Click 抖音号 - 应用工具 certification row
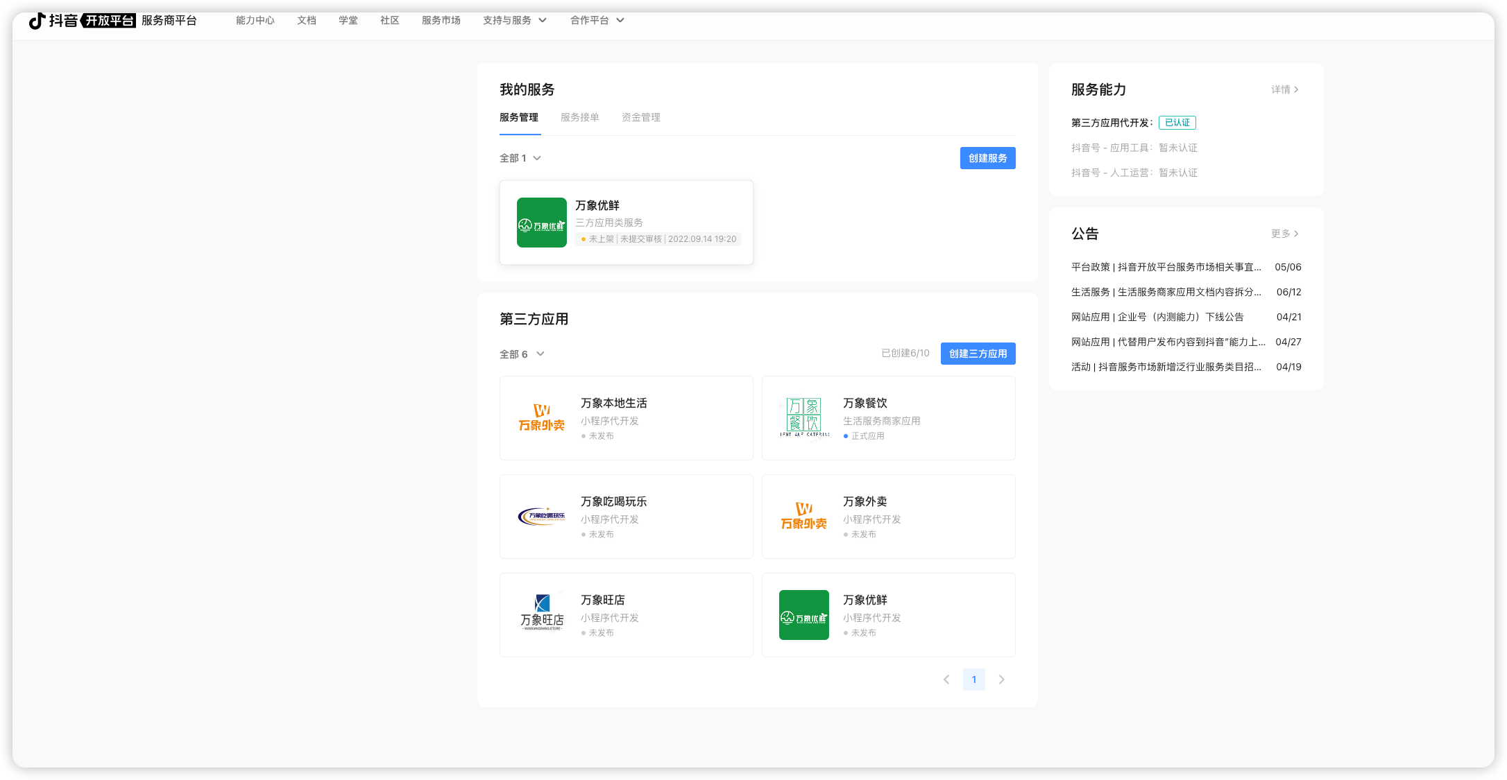 pyautogui.click(x=1134, y=148)
